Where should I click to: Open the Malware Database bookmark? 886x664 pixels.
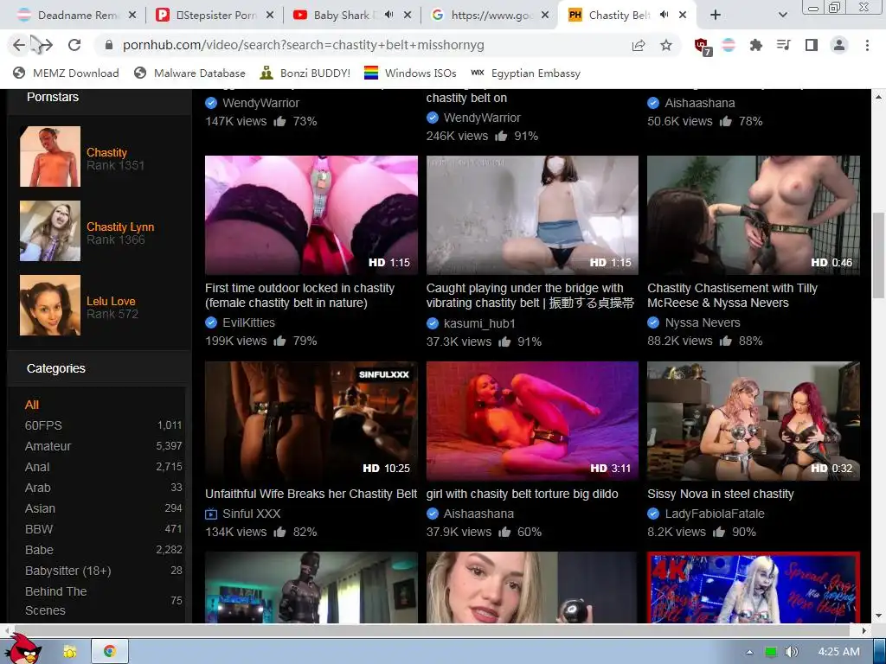(189, 73)
